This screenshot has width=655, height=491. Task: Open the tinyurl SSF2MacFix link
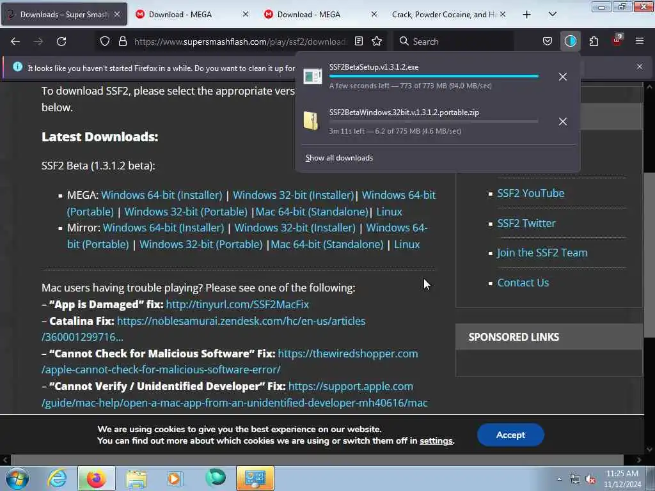tap(237, 304)
